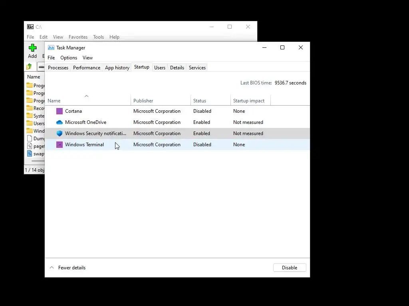Click the pagefile icon in 7-Zip

30,146
